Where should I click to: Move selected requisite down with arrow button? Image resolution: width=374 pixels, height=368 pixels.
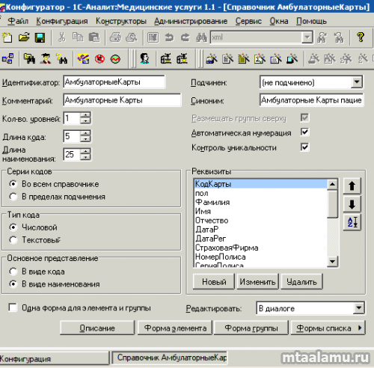click(x=352, y=204)
